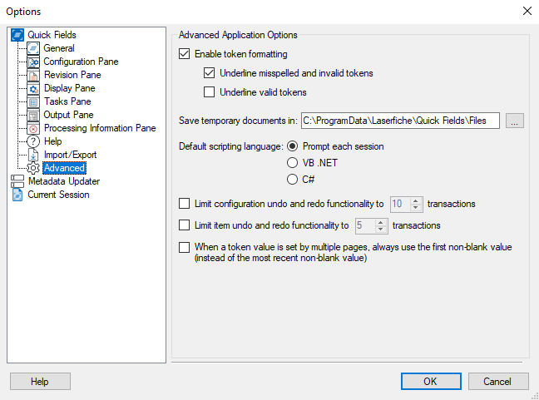Browse for temporary documents folder
The height and width of the screenshot is (400, 539).
coord(515,121)
